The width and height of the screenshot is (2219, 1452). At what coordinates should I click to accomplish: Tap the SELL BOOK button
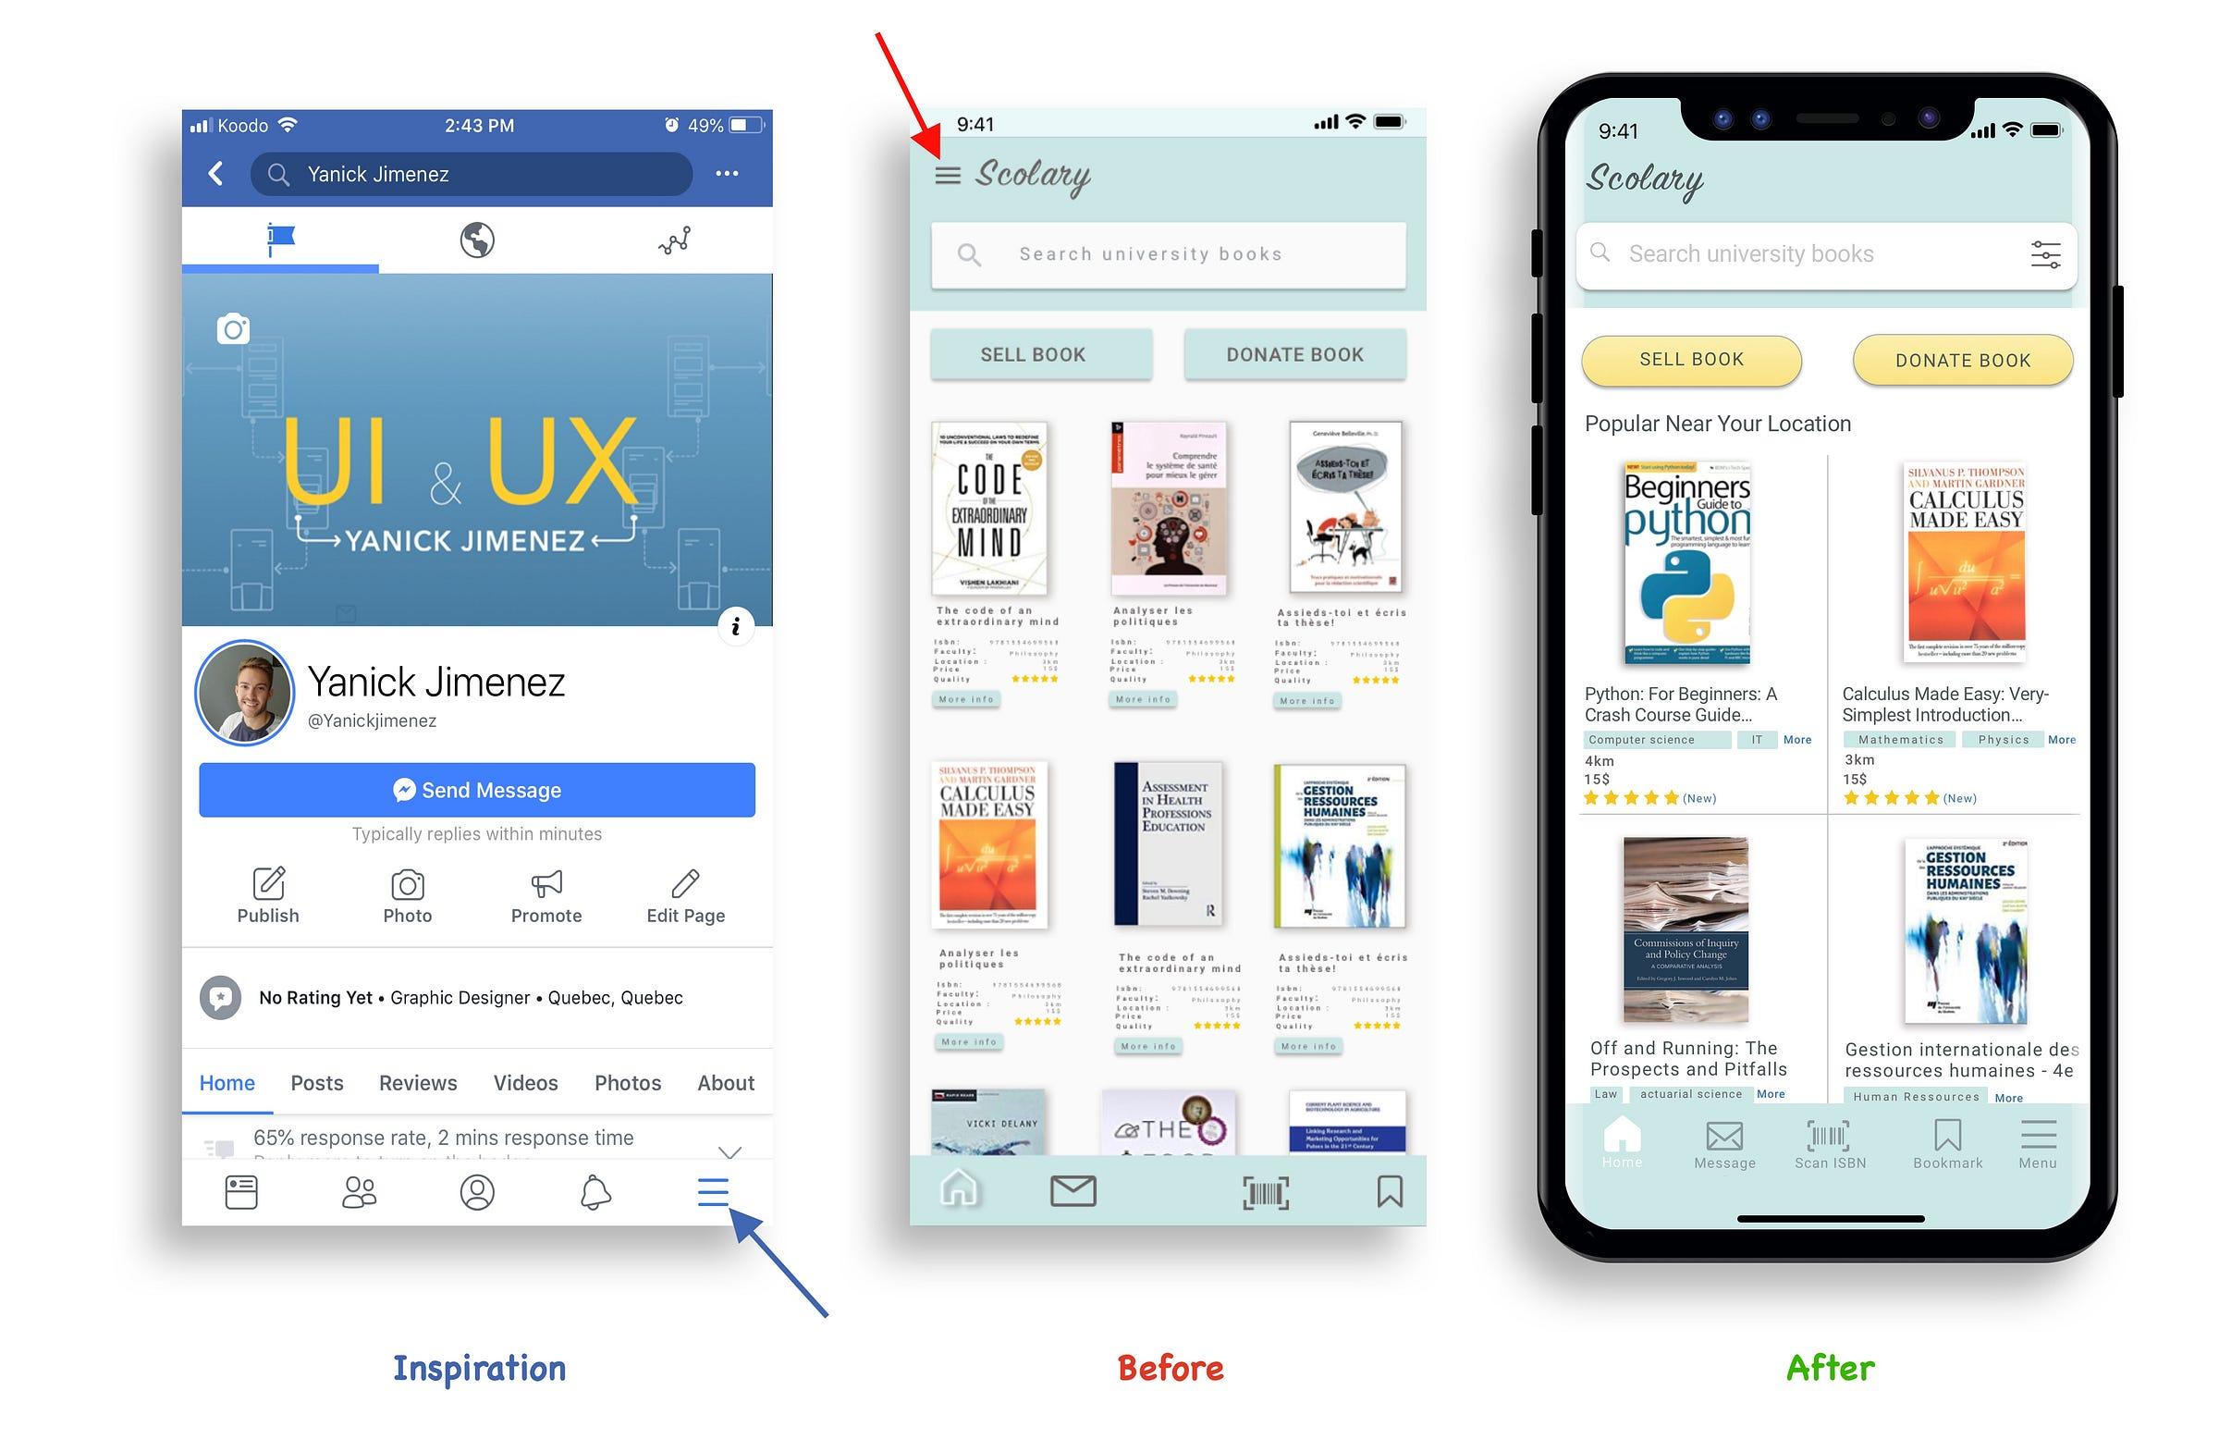click(x=1689, y=360)
